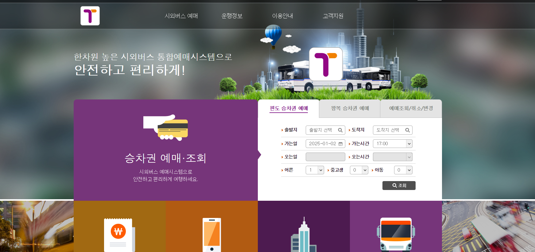
Task: Open the 시외버스 예매 menu
Action: coord(181,16)
